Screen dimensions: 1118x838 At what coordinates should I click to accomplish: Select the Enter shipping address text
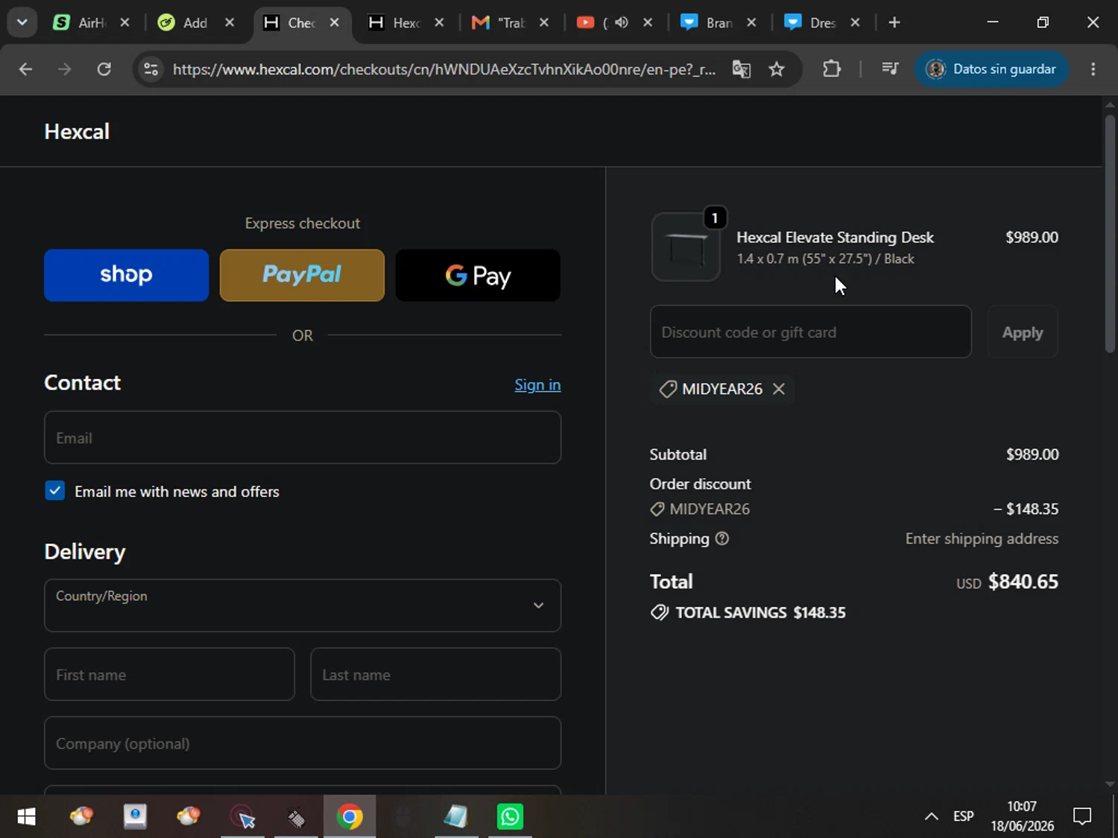pos(982,539)
